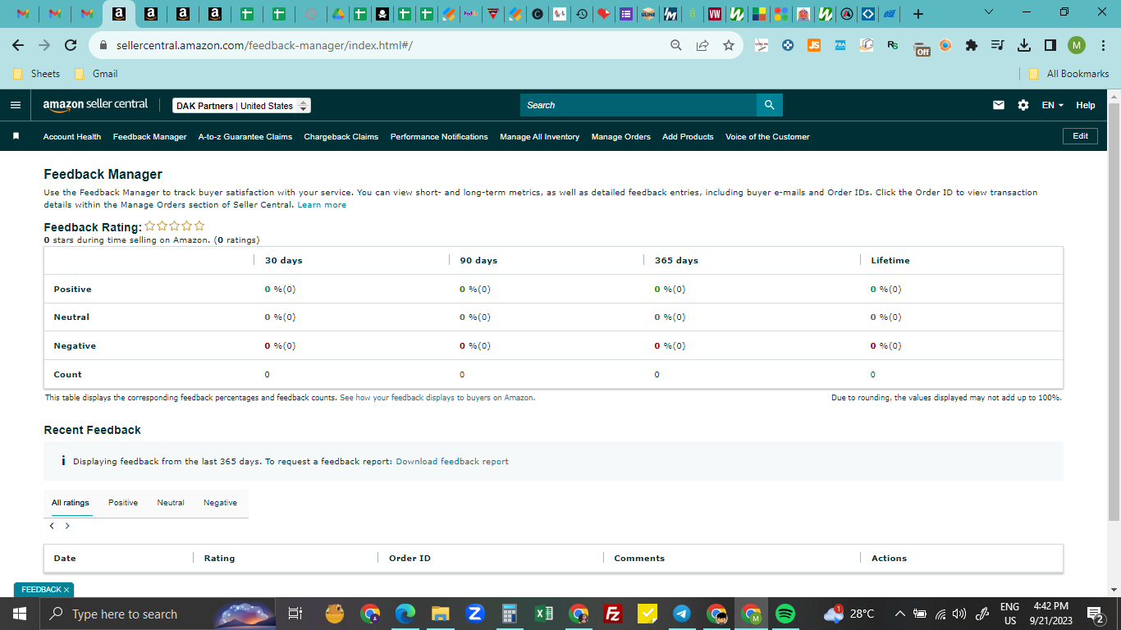Click the bookmark flag icon in nav bar
Screen dimensions: 1121x630
[16, 136]
